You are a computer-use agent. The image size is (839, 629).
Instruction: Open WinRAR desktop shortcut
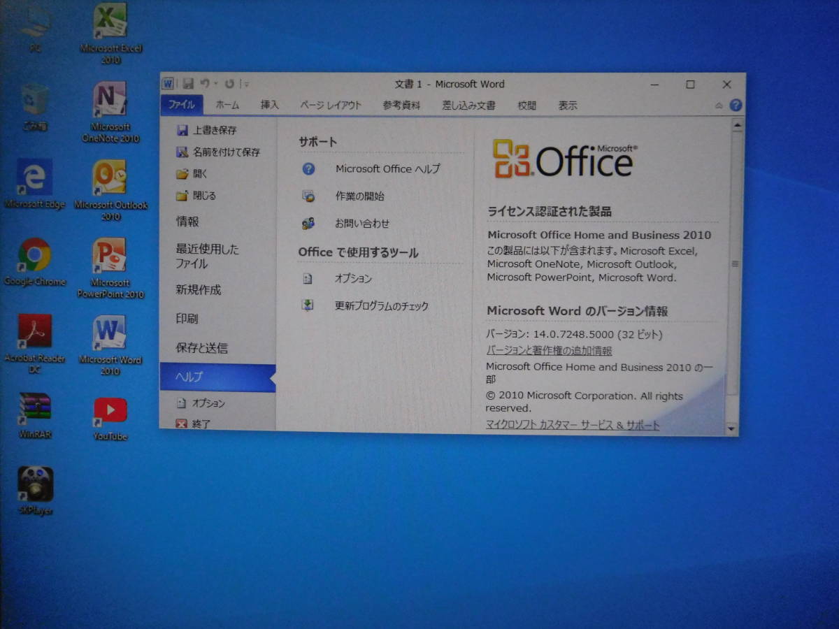click(35, 415)
